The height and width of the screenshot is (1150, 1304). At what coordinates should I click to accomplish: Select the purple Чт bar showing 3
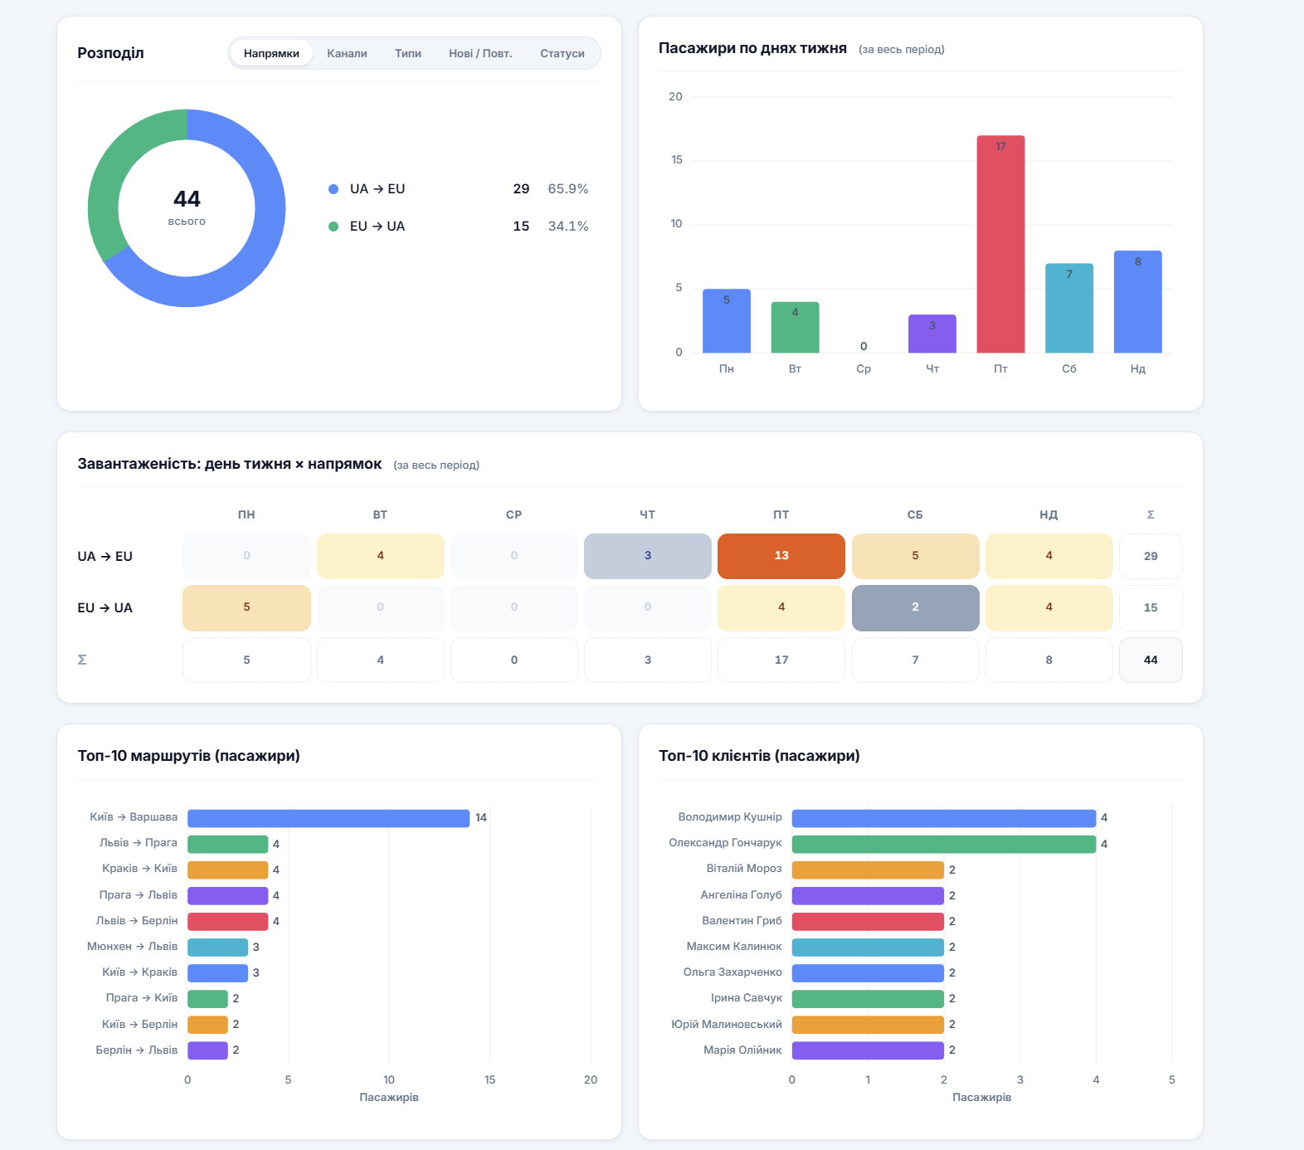click(x=932, y=334)
